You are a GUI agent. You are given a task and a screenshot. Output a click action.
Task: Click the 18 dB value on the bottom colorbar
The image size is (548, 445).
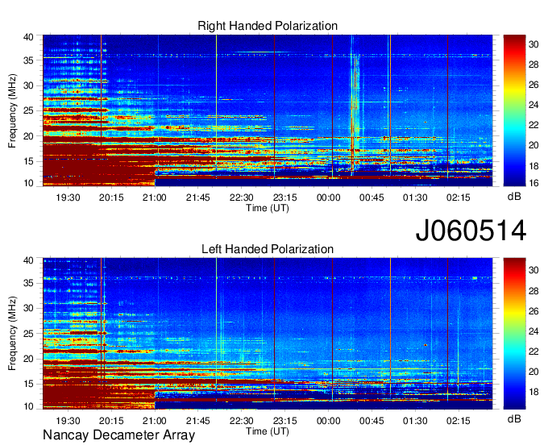pos(533,392)
